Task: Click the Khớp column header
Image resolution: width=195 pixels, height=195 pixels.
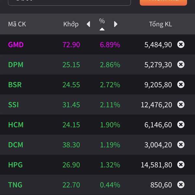Action: click(71, 24)
